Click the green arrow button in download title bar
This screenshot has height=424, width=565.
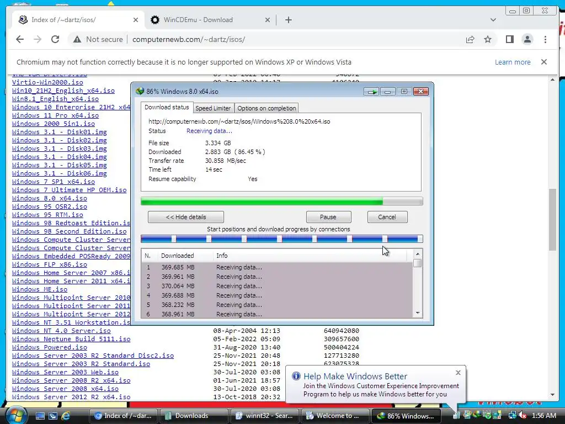coord(371,92)
